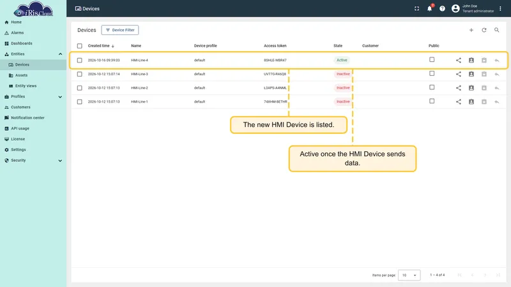Screen dimensions: 511x287
Task: Click HMI-Line-3 unassign reply-arrow icon
Action: [x=497, y=74]
